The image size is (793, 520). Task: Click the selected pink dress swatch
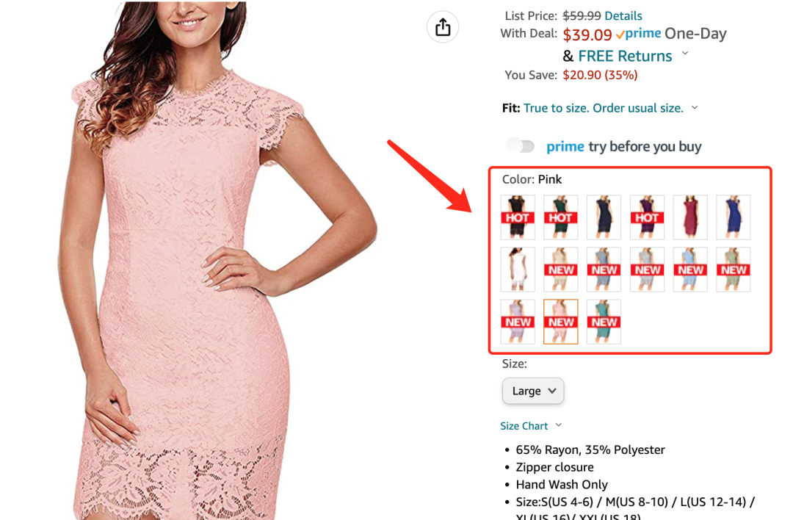[x=560, y=322]
